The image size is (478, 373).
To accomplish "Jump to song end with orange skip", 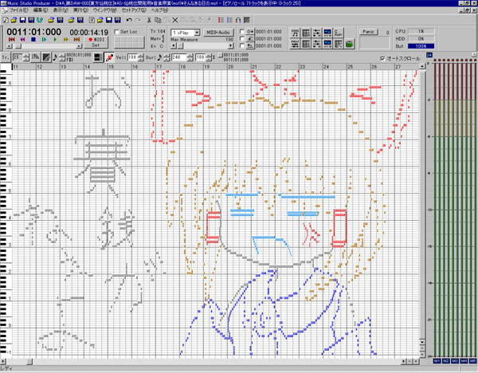I will pyautogui.click(x=76, y=40).
